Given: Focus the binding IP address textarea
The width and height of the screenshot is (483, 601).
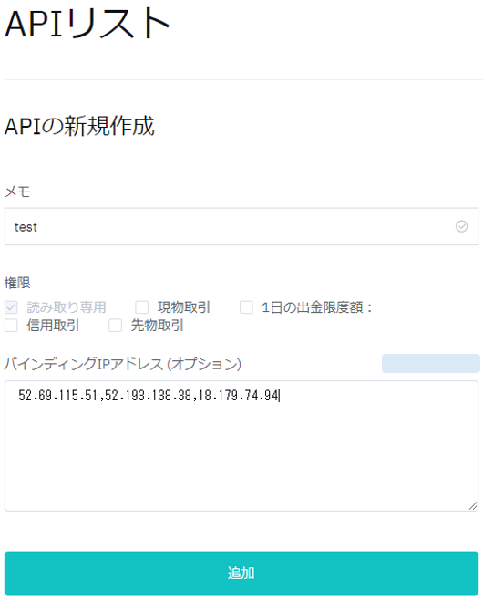Looking at the screenshot, I should [241, 446].
